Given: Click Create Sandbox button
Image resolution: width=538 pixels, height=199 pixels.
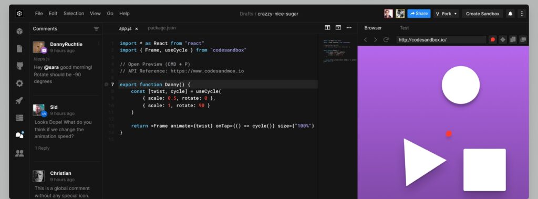Looking at the screenshot, I should point(482,14).
